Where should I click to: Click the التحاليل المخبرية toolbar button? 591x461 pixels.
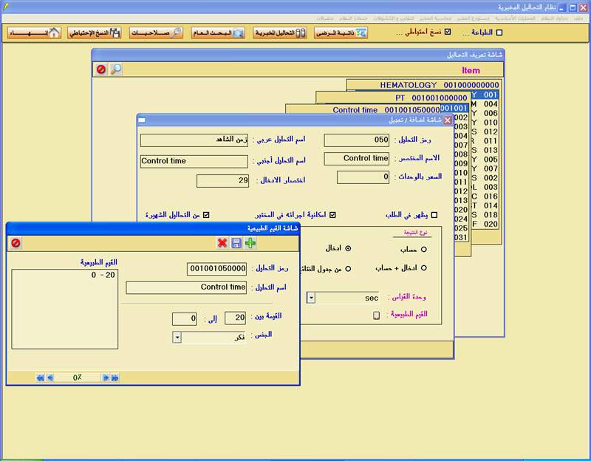[281, 33]
